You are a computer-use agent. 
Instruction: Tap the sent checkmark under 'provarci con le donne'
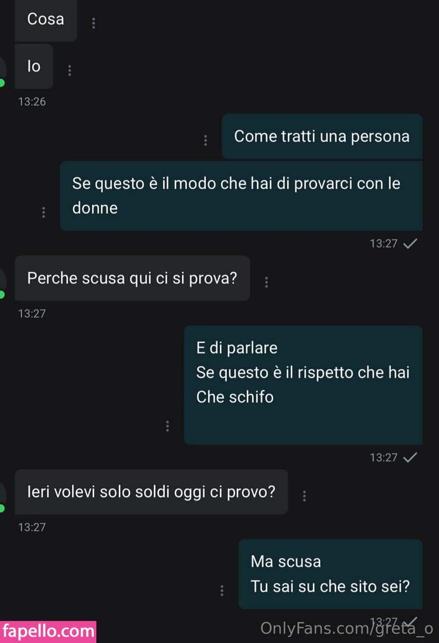tap(410, 244)
